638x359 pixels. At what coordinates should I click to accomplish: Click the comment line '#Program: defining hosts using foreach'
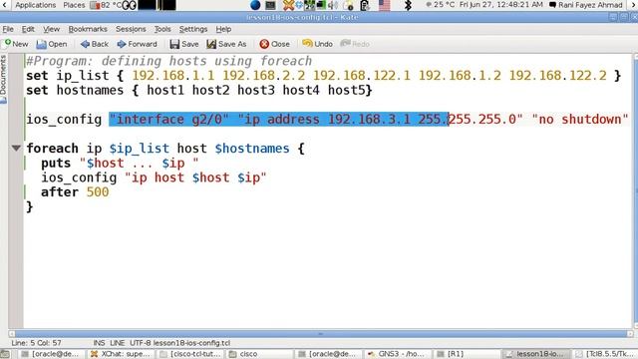(168, 61)
